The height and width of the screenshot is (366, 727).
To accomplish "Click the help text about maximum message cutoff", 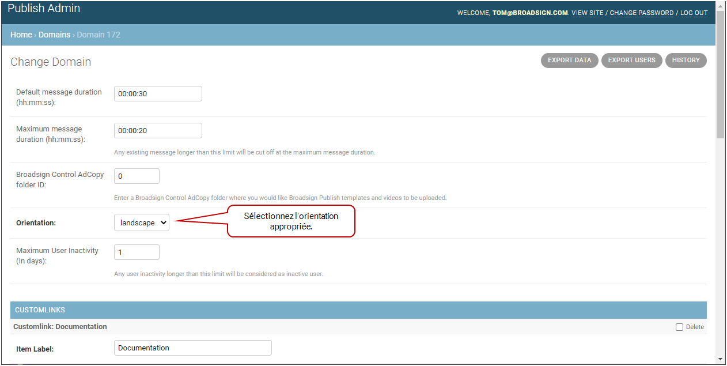I will (244, 153).
